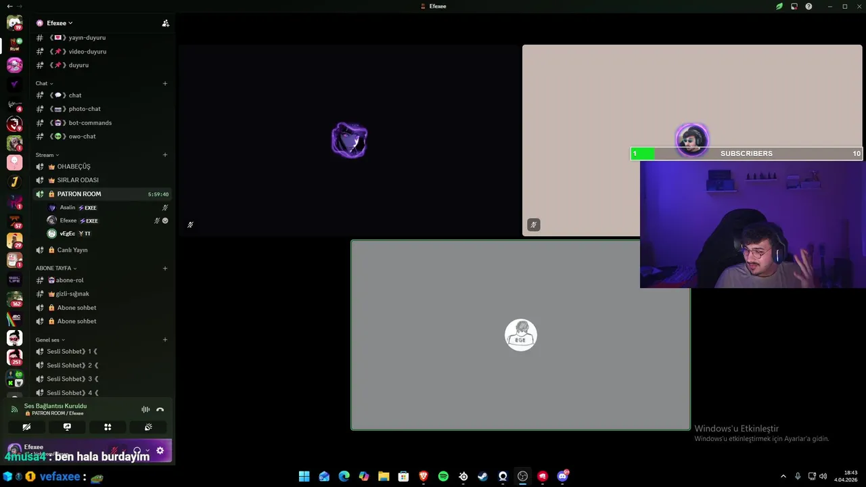Create channel in Chat category
This screenshot has width=866, height=487.
[165, 83]
